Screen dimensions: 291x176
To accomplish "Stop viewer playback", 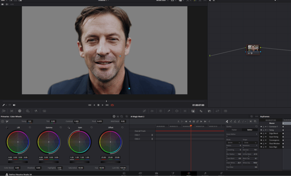I will [x=98, y=105].
